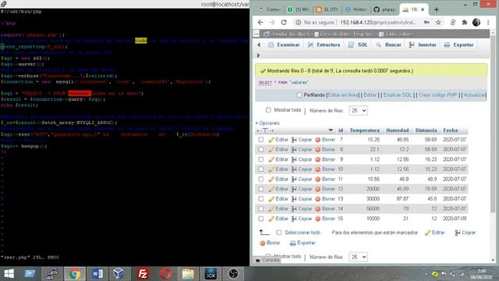The image size is (499, 281).
Task: Open PuTTY session from taskbar
Action: pyautogui.click(x=52, y=274)
